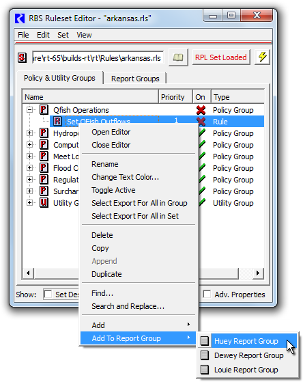Enable the Adv. Properties checkbox

[207, 294]
